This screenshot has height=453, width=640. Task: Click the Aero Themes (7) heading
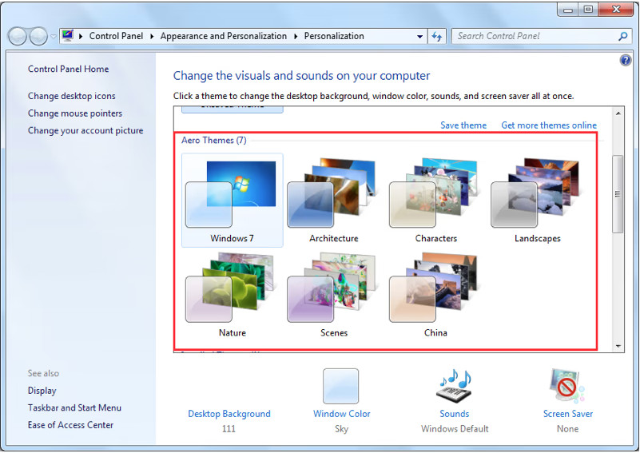click(x=214, y=141)
